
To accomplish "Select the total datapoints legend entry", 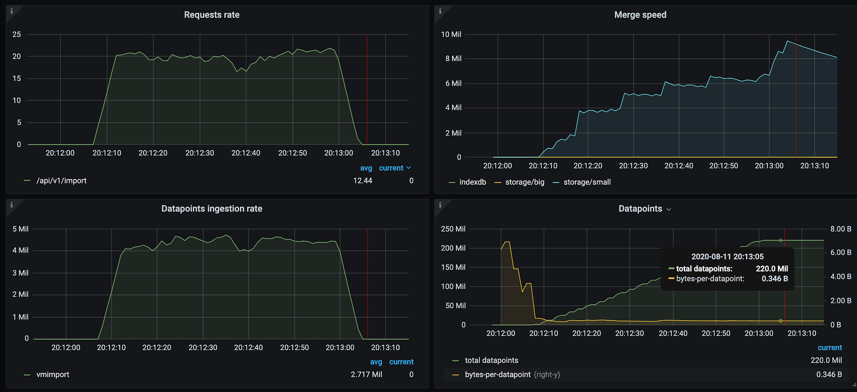I will (491, 360).
